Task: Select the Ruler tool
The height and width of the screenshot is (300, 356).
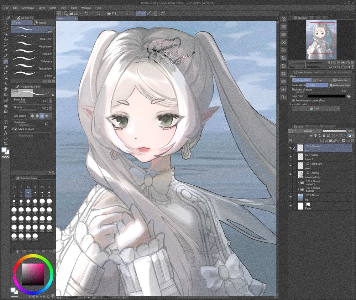Action: tap(5, 128)
